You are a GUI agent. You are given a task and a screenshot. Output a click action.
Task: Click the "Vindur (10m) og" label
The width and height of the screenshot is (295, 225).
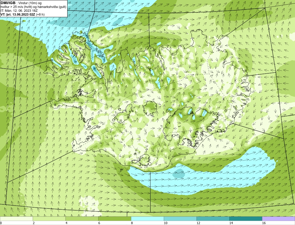(30, 3)
